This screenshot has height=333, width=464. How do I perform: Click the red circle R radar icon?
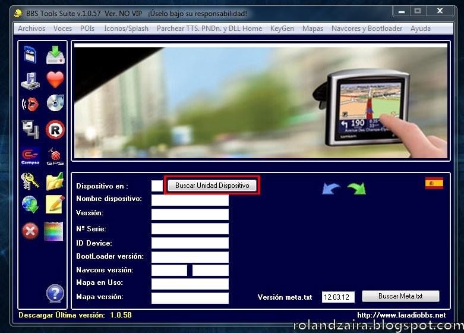(55, 130)
